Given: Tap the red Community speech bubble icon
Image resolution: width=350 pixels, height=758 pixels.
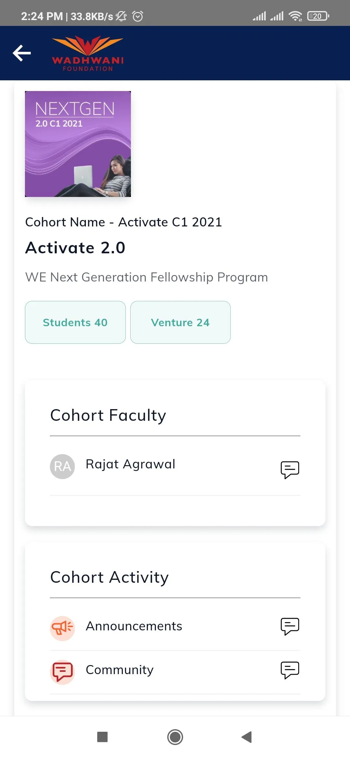Looking at the screenshot, I should pyautogui.click(x=62, y=672).
